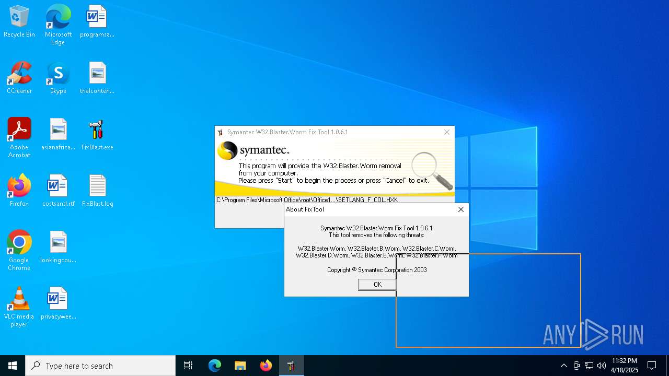Select the asianafrica... image file icon
669x376 pixels.
(x=58, y=135)
